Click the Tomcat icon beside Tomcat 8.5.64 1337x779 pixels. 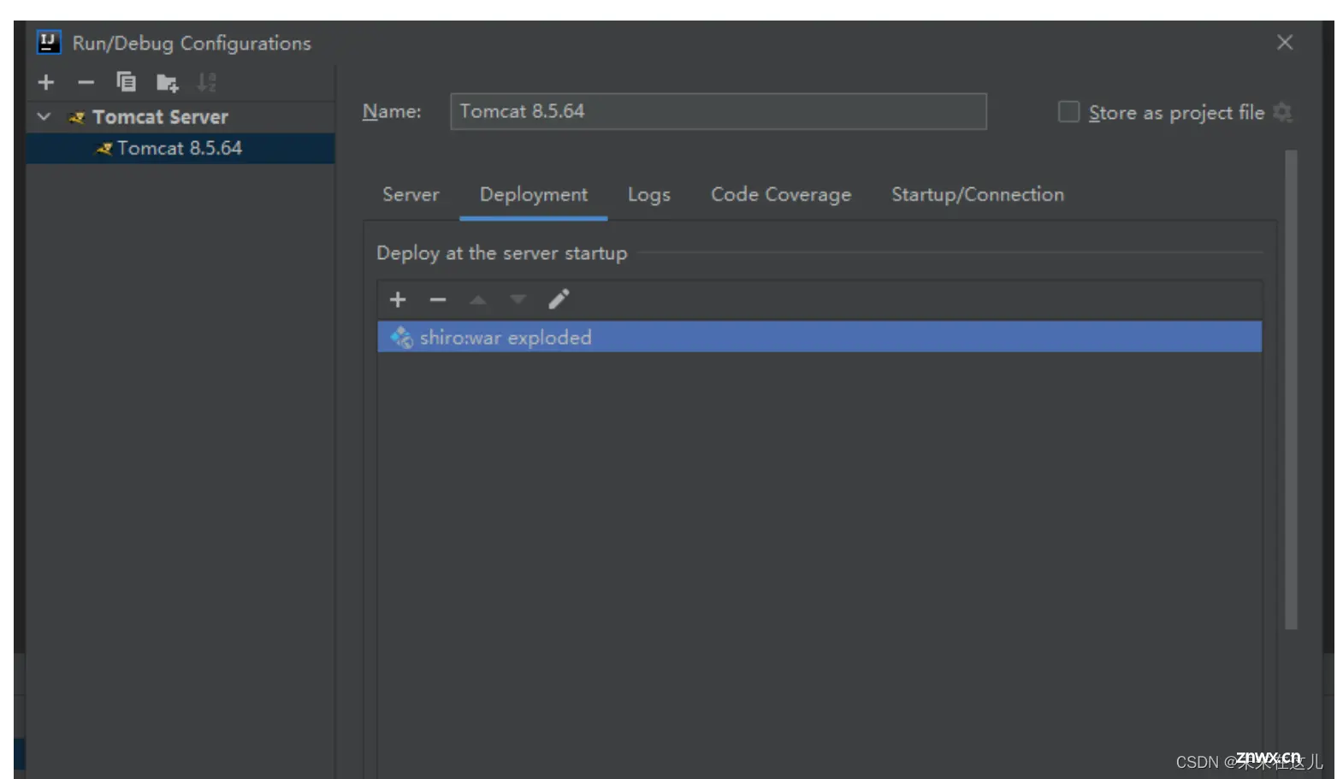104,149
